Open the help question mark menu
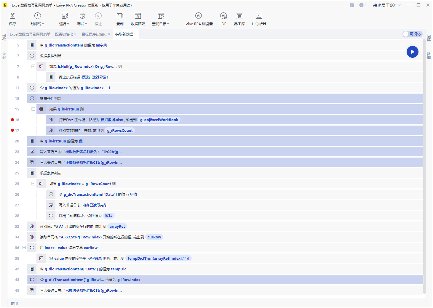This screenshot has width=433, height=308. pos(363,5)
